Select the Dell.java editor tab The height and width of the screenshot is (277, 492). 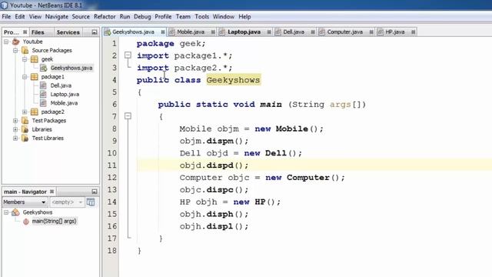click(294, 32)
